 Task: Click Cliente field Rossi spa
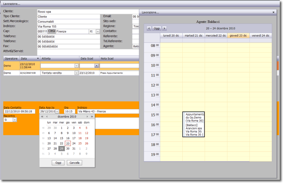(88, 12)
